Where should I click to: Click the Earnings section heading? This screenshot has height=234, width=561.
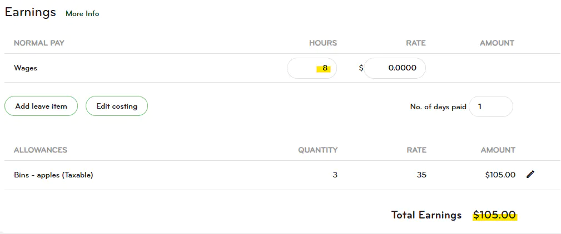[x=31, y=12]
